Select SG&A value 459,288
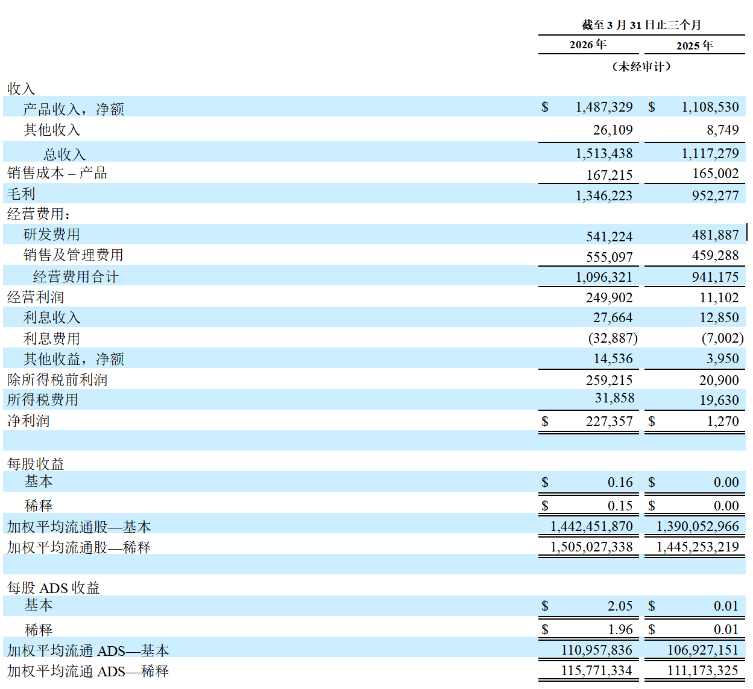The image size is (753, 689). pyautogui.click(x=716, y=256)
